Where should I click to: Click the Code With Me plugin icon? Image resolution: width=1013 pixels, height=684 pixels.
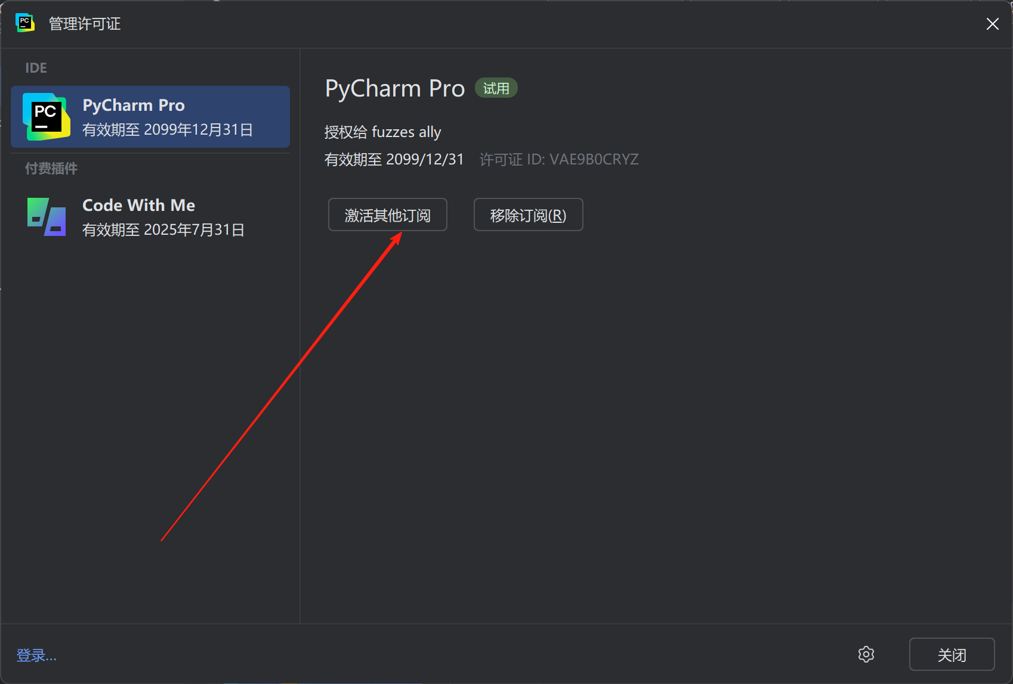47,217
